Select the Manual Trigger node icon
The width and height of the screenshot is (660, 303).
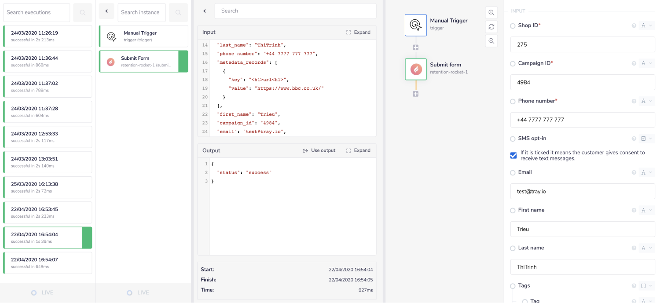pyautogui.click(x=415, y=25)
